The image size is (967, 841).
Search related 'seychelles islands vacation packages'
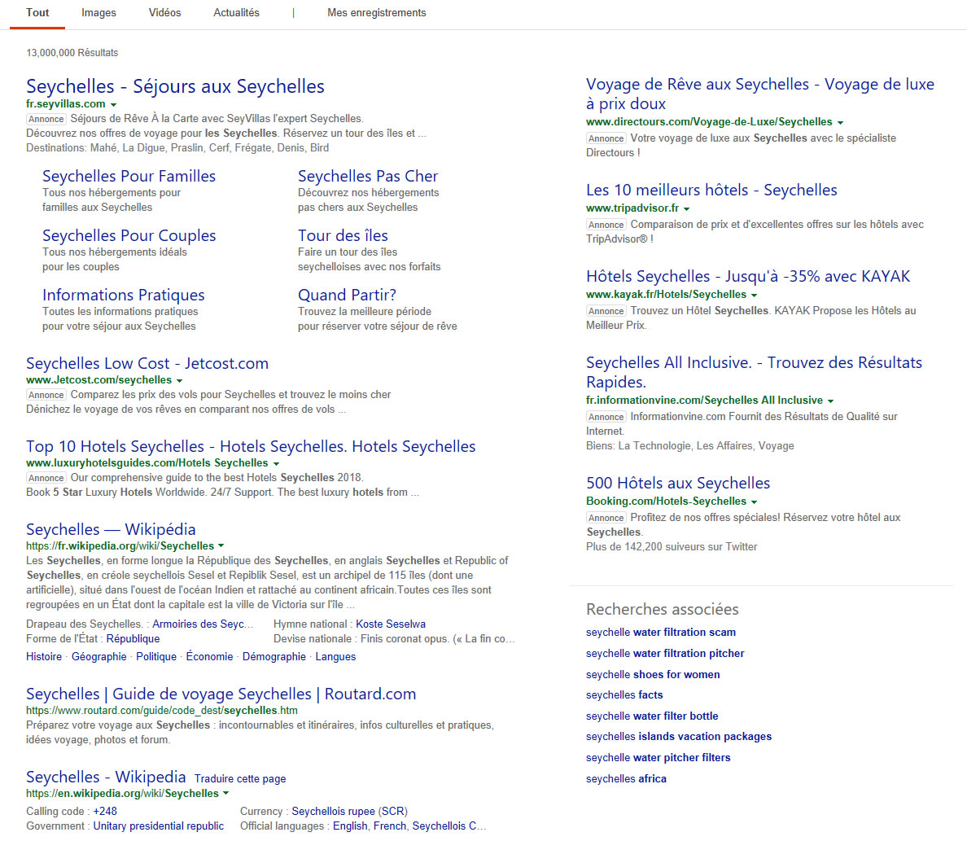click(678, 737)
